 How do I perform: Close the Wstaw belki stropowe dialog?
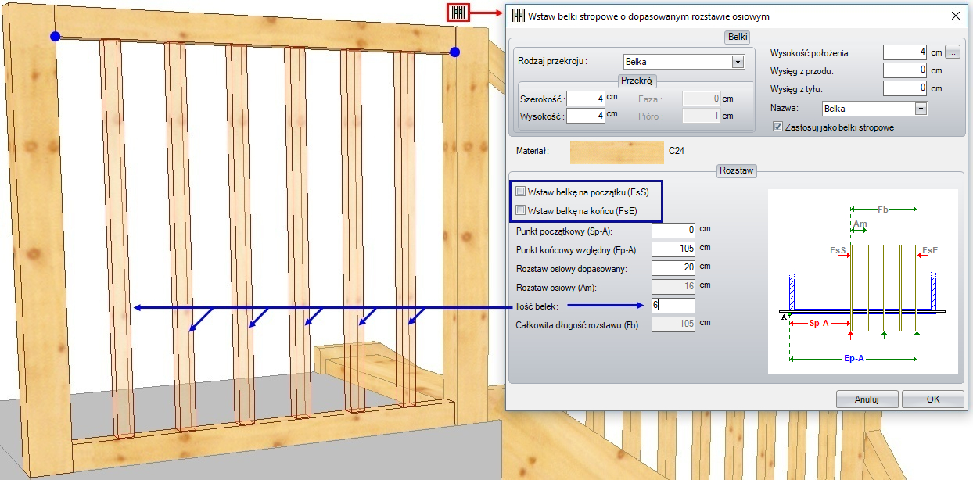954,16
